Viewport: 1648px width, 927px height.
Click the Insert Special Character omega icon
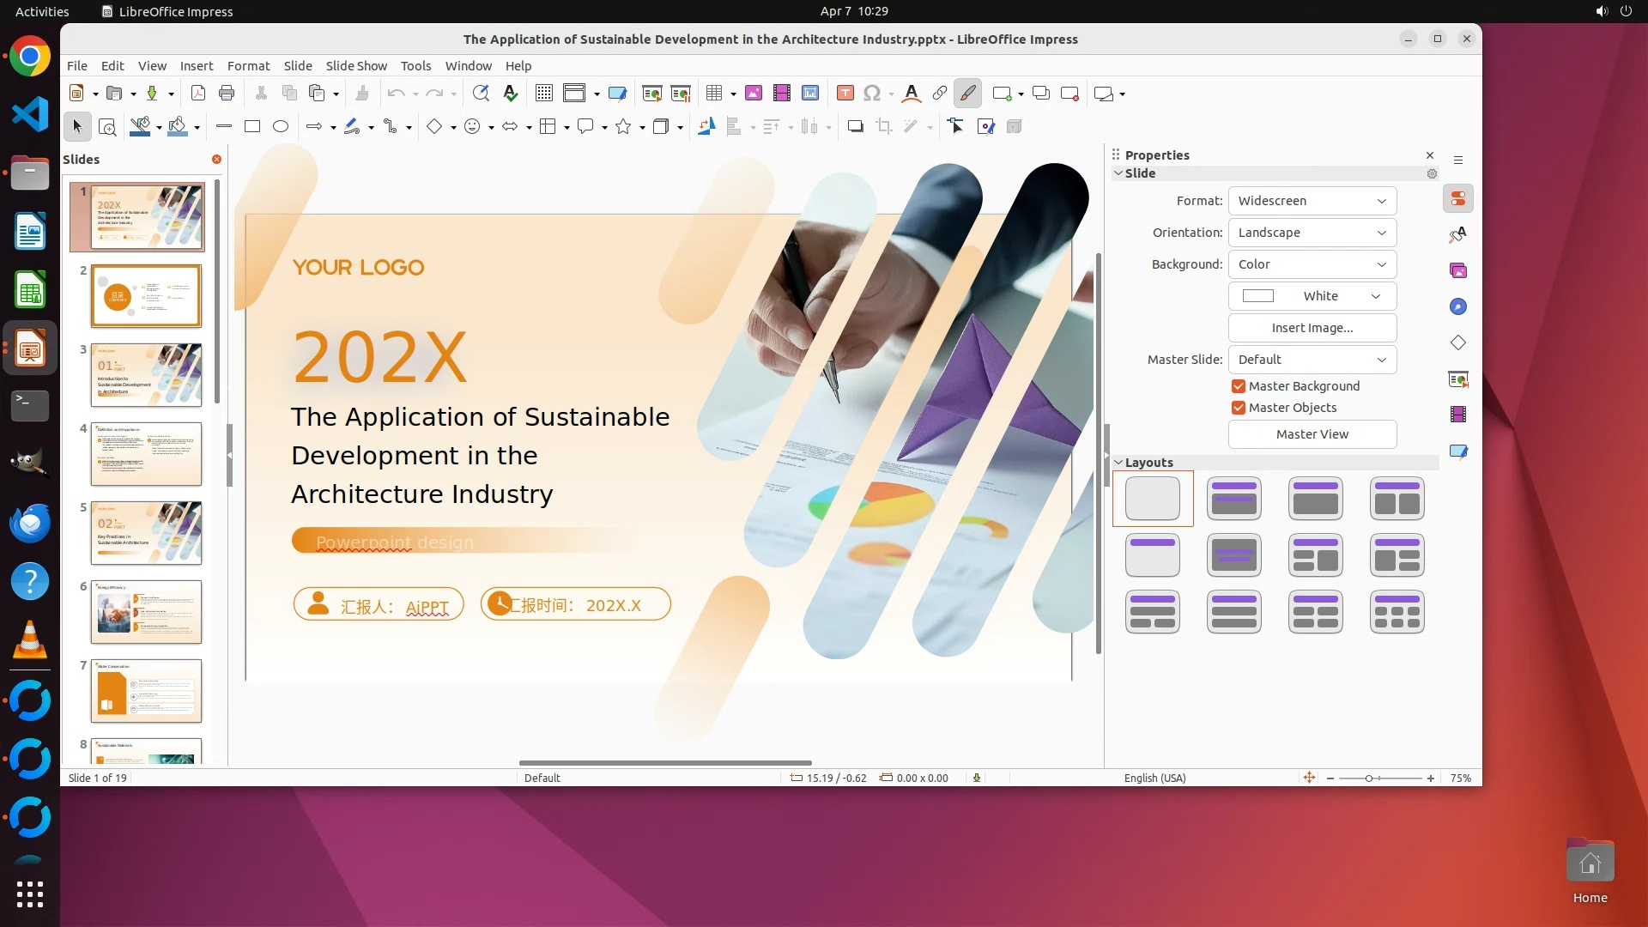click(x=872, y=94)
